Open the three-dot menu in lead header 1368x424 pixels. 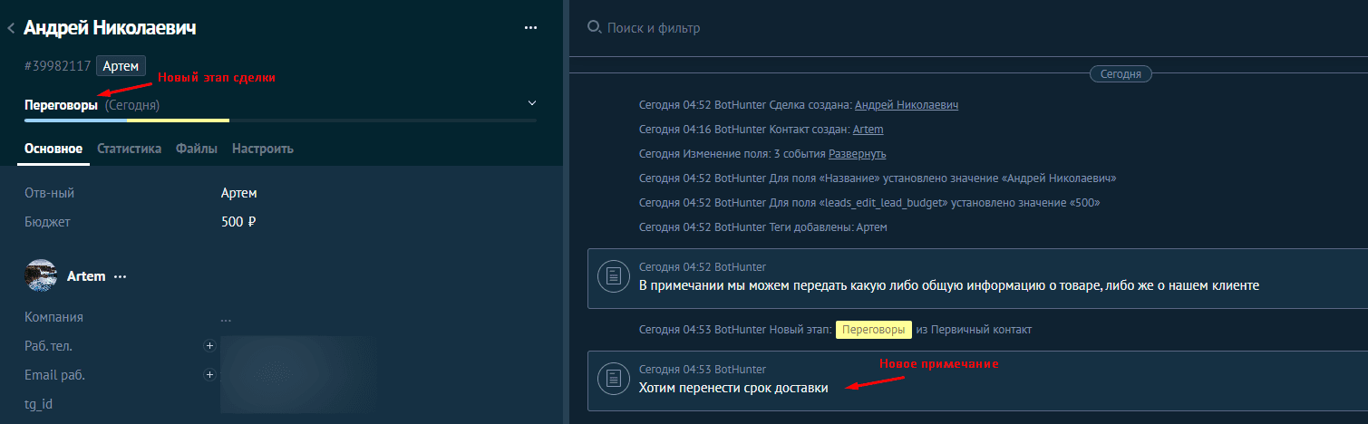coord(531,28)
